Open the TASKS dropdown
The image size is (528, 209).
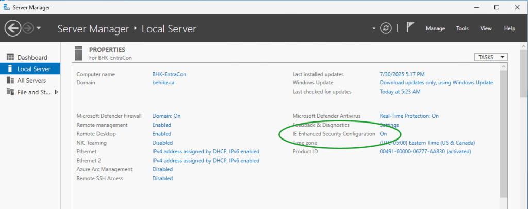click(491, 57)
